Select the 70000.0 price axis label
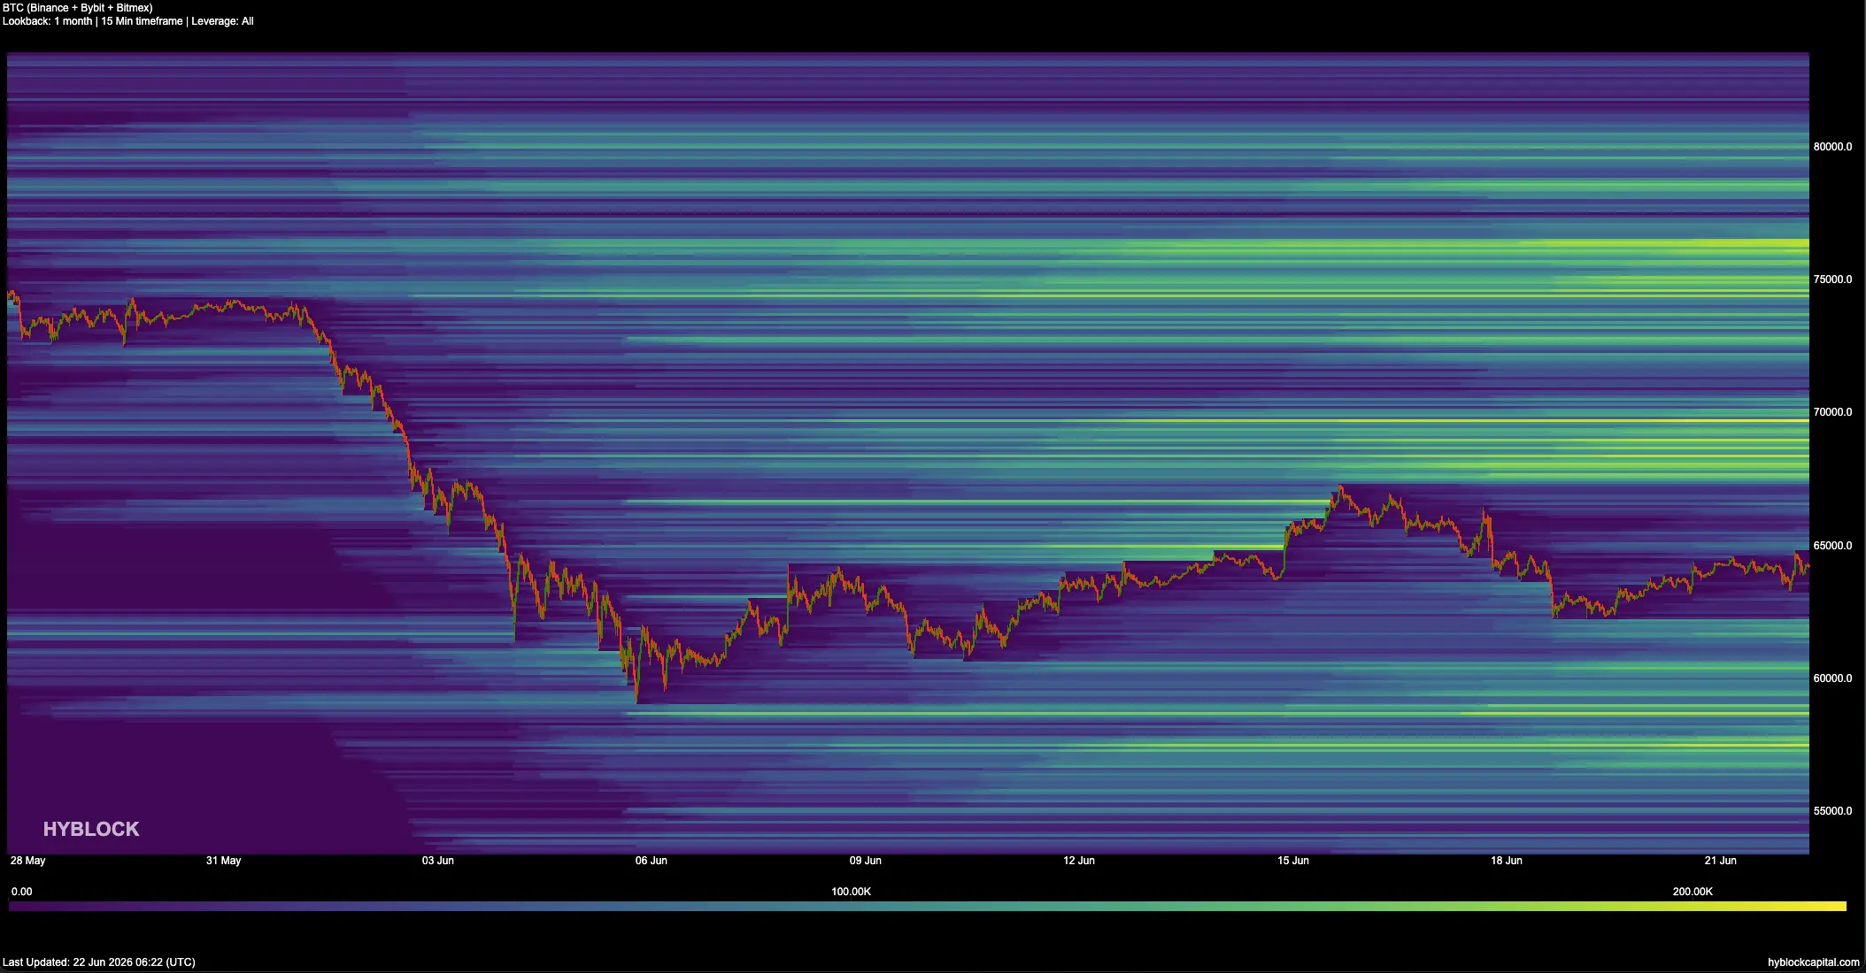Viewport: 1866px width, 973px height. click(x=1832, y=412)
